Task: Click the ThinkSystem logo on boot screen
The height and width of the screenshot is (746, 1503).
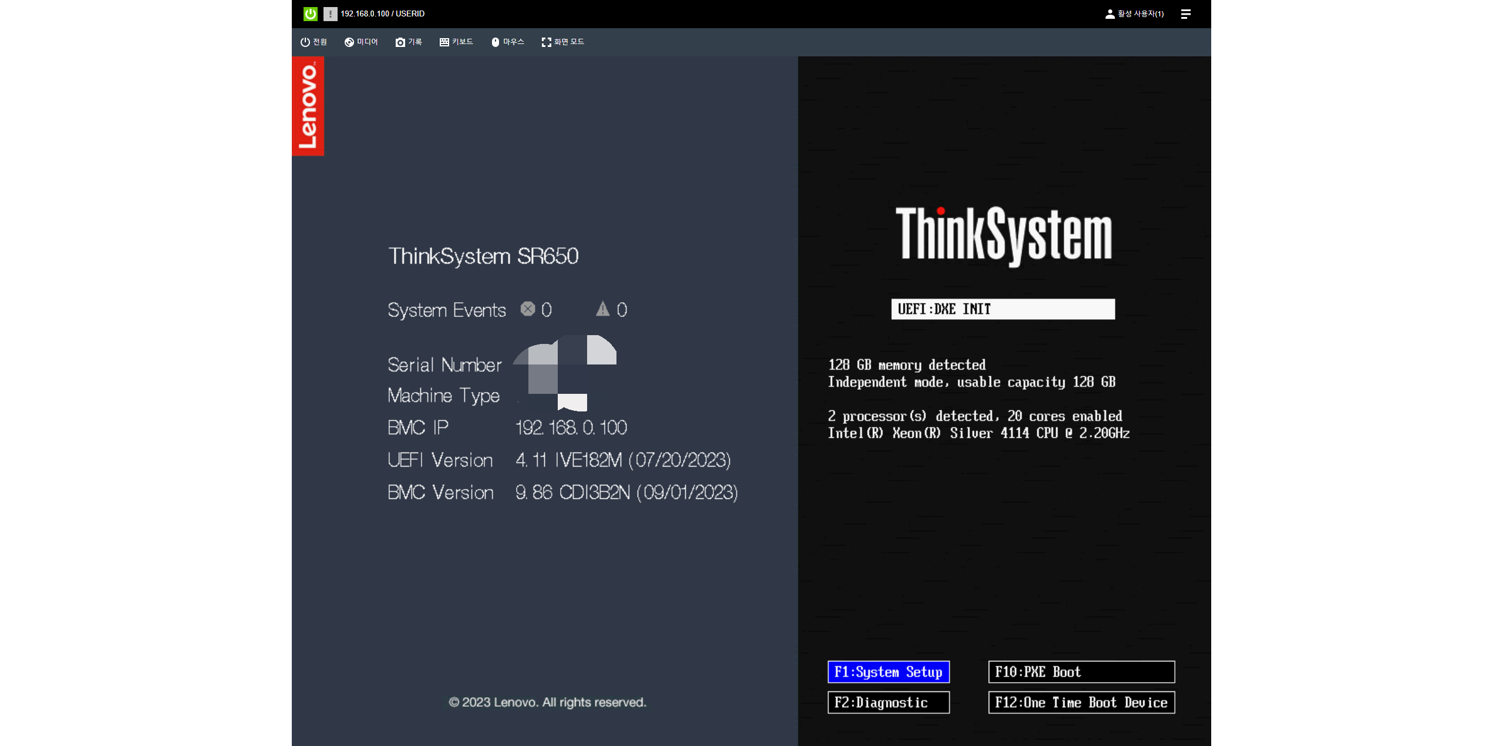Action: click(1003, 235)
